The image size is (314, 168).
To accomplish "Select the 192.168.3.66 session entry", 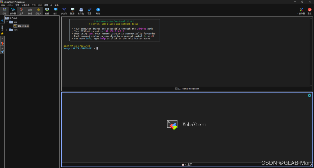I will click(23, 26).
